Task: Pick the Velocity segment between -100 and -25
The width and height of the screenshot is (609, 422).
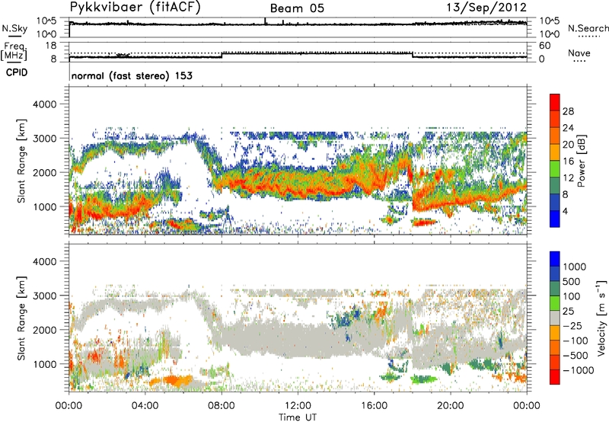Action: [555, 333]
